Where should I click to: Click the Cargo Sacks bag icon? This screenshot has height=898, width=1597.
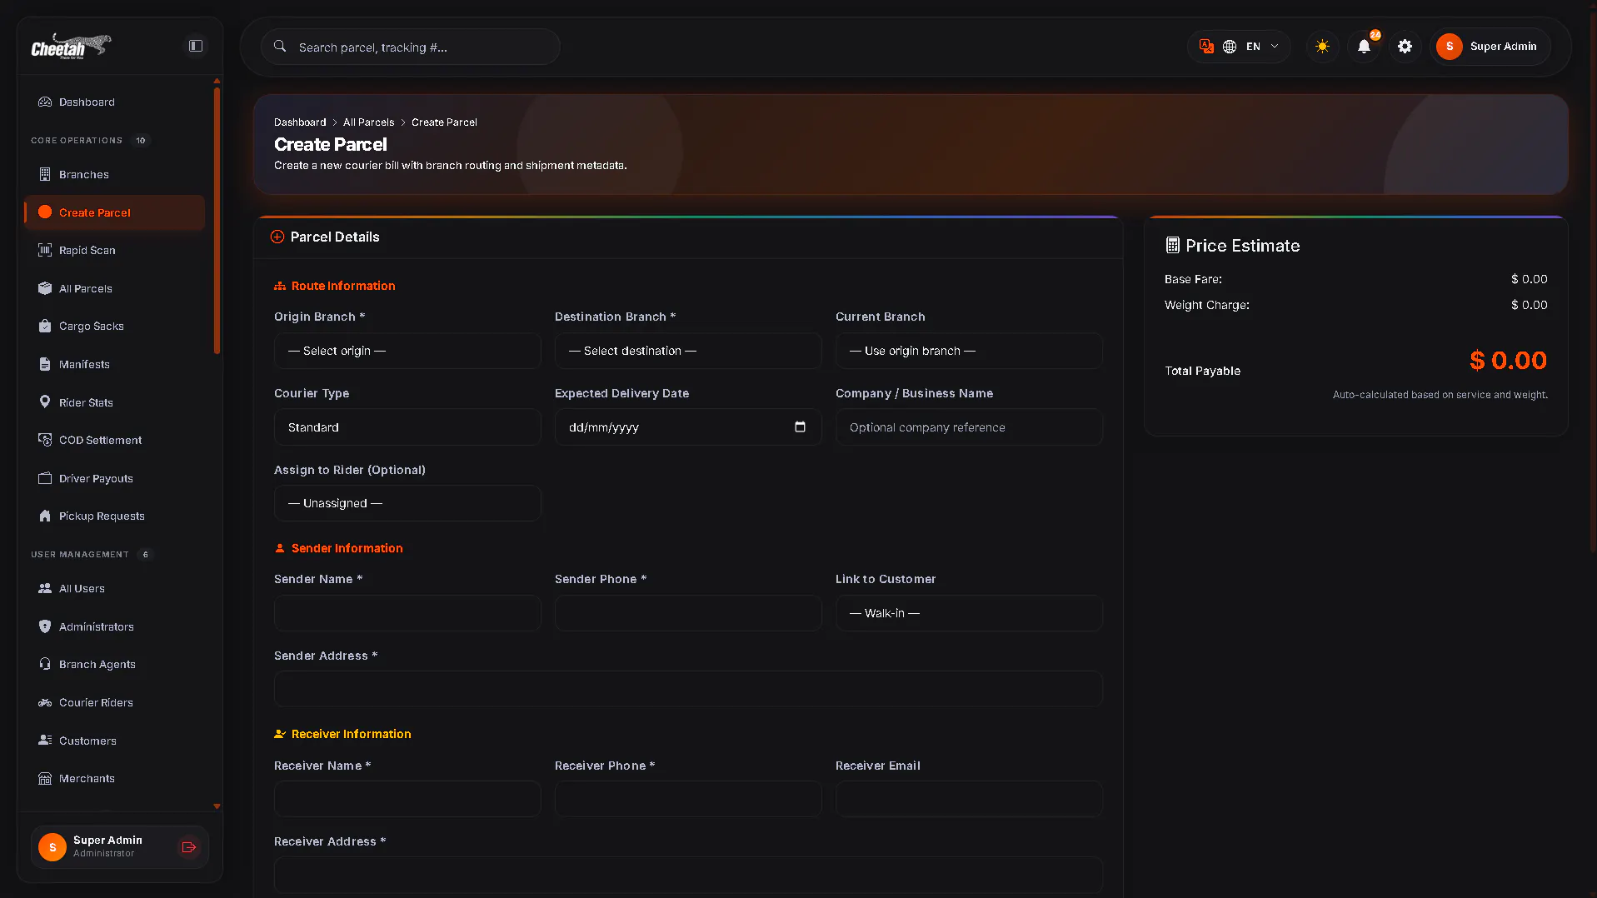coord(45,327)
